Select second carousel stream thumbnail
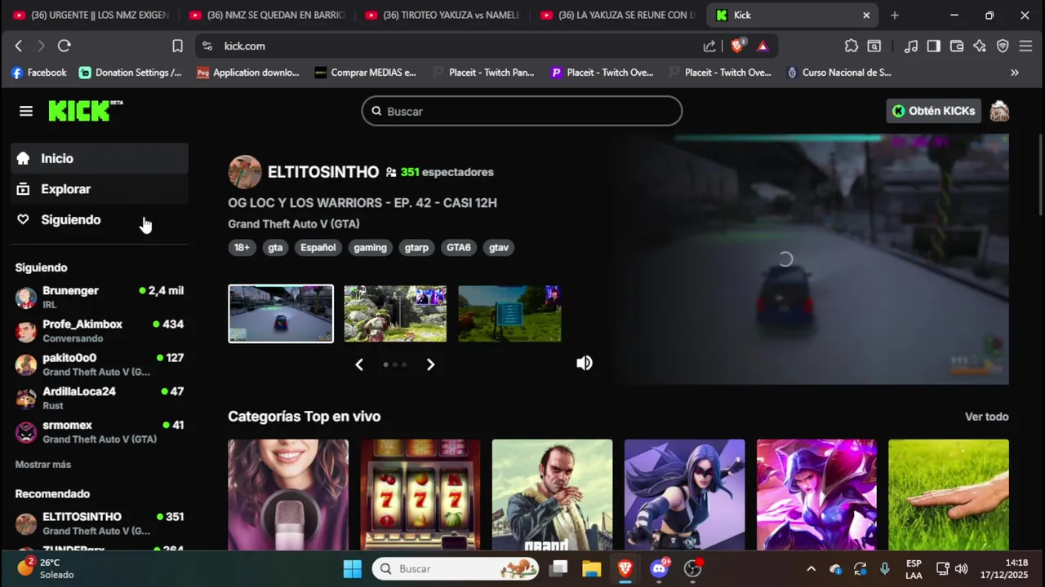The image size is (1045, 587). (395, 314)
